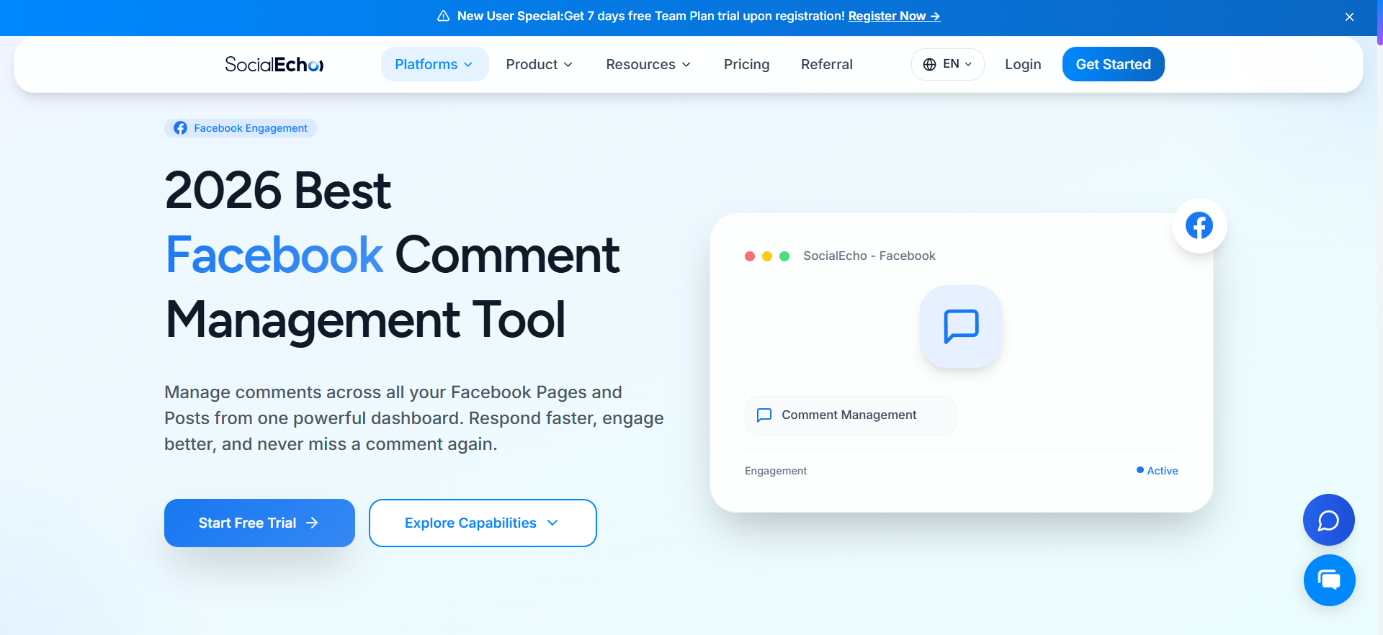
Task: Open the light blue live chat widget
Action: pyautogui.click(x=1329, y=580)
